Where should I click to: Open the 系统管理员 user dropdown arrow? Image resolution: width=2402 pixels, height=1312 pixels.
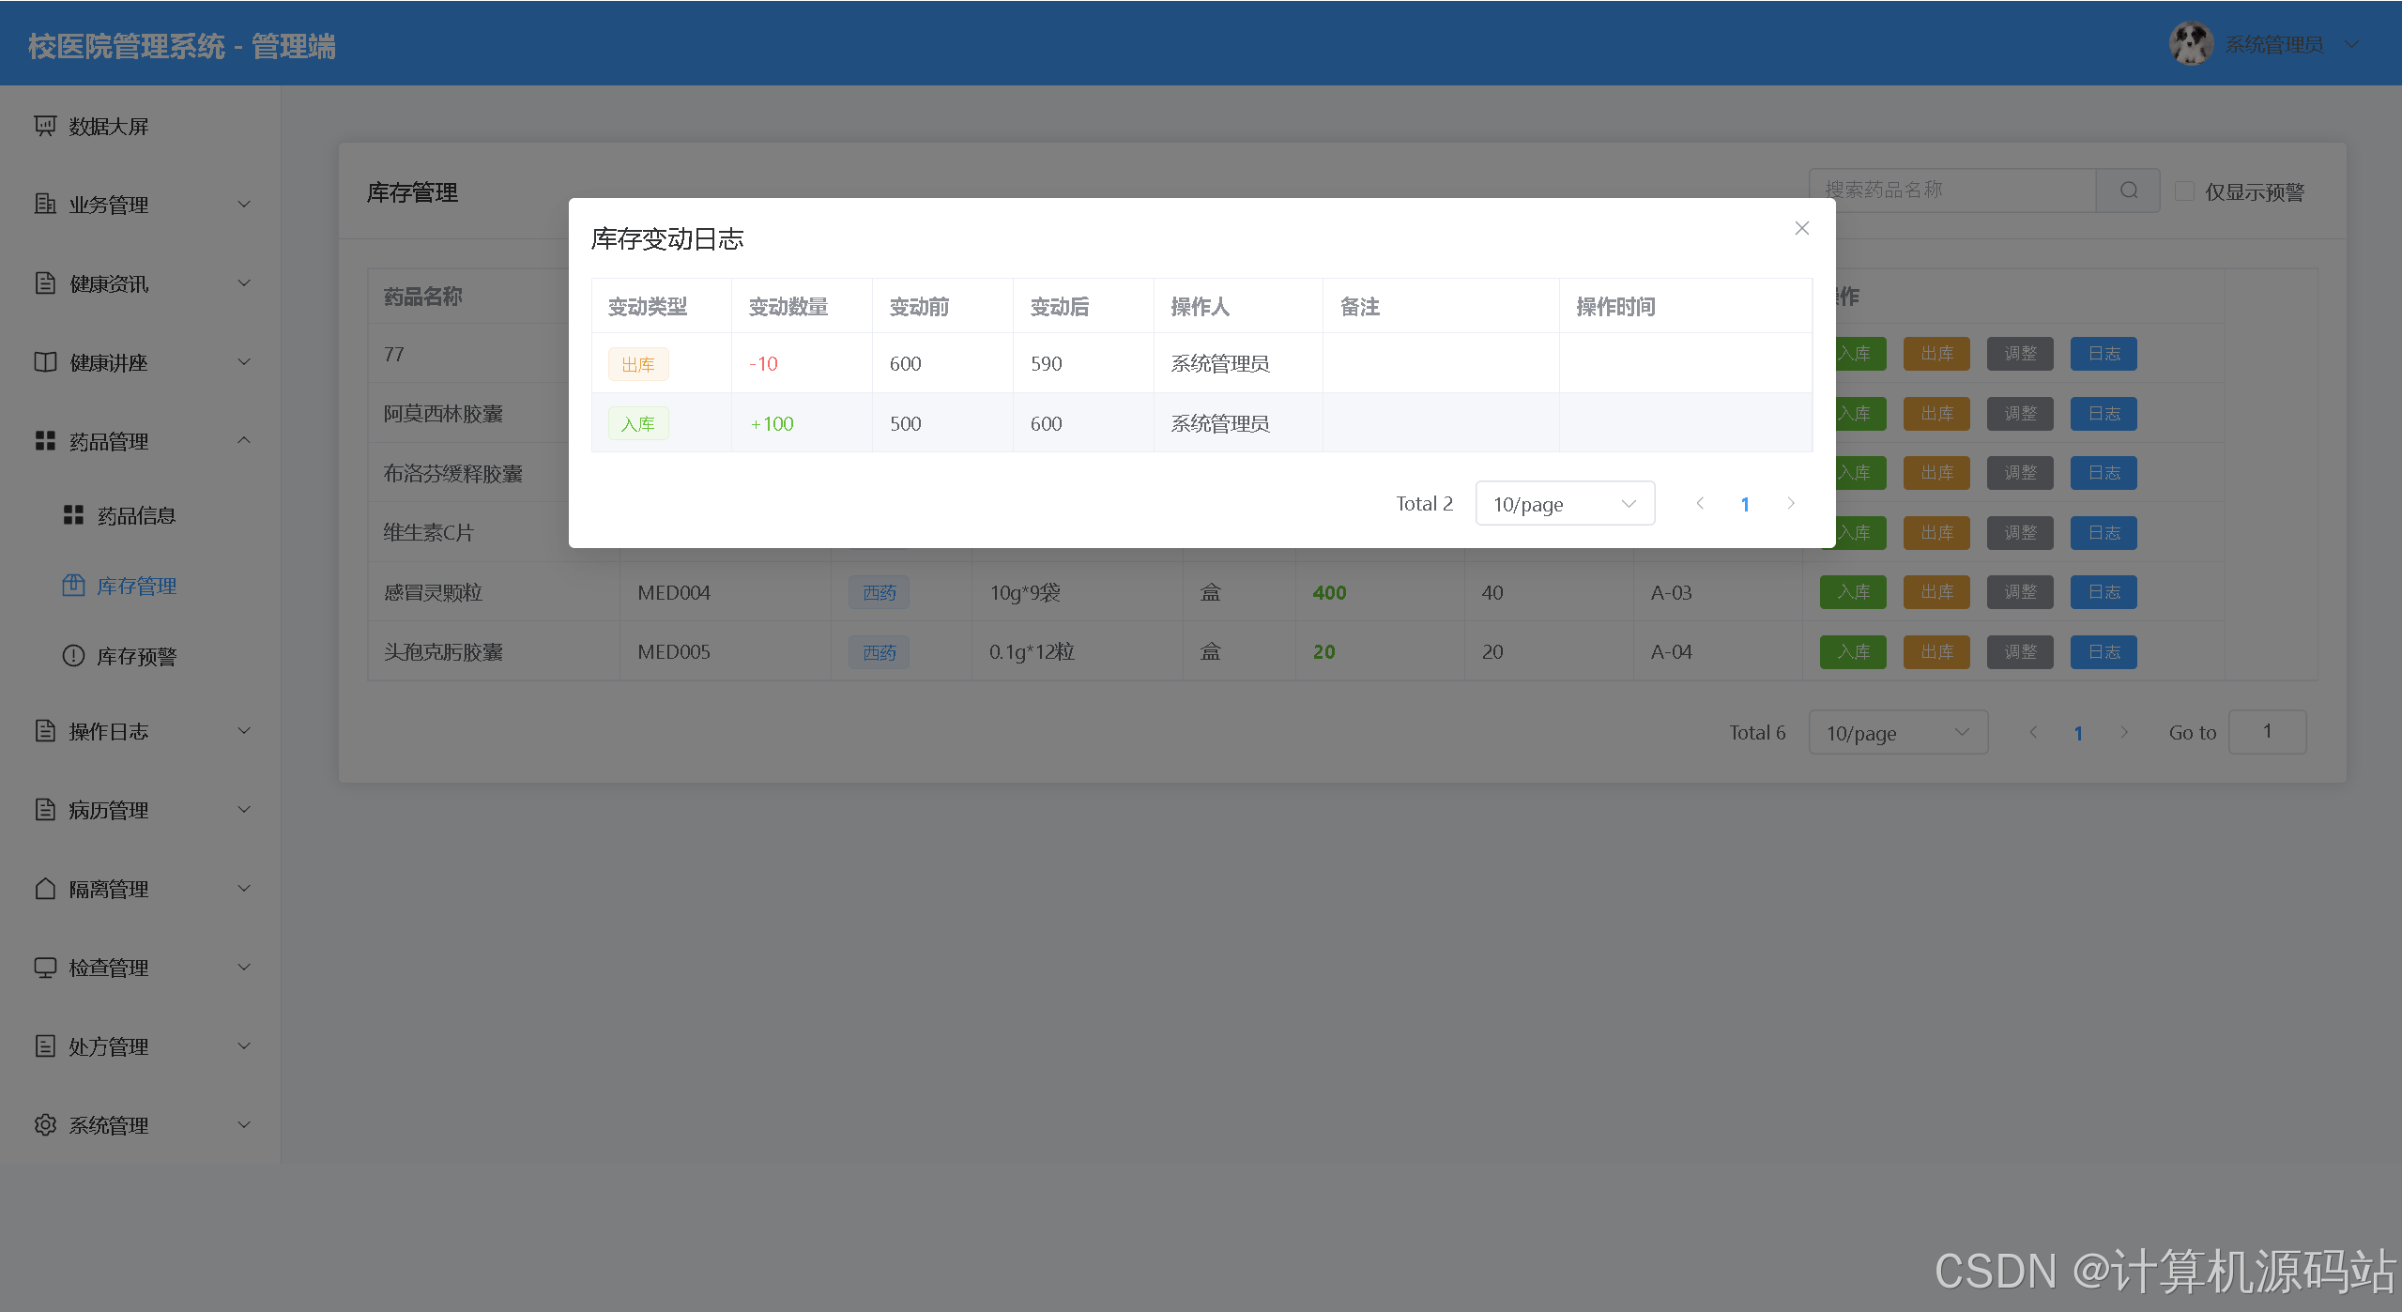click(x=2350, y=43)
